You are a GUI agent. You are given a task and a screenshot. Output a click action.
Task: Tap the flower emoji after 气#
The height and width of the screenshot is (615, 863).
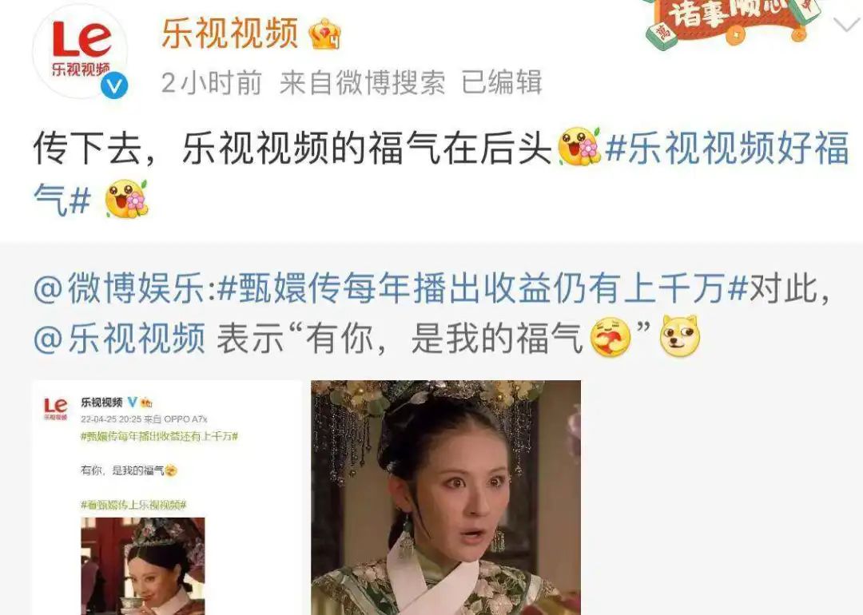[x=126, y=199]
